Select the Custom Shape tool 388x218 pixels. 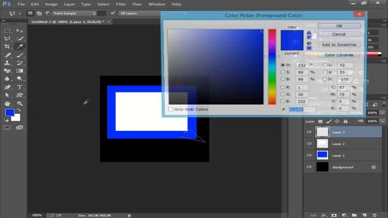point(19,95)
